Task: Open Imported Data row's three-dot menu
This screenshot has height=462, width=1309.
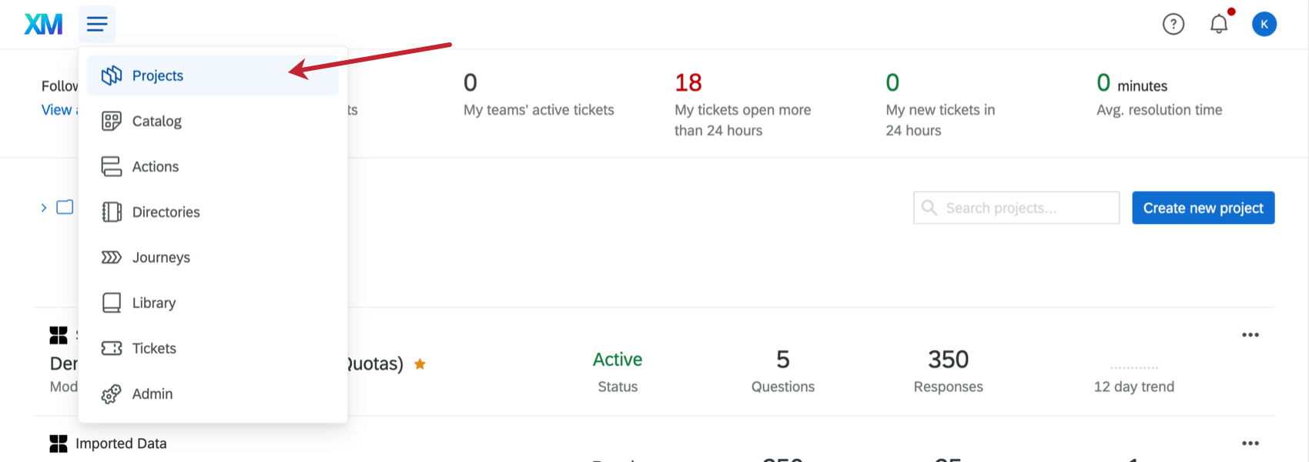Action: tap(1250, 444)
